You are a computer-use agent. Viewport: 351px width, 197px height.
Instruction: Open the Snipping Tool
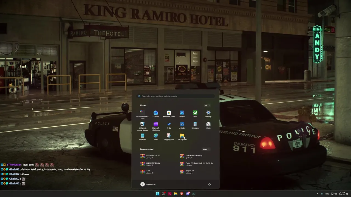(x=169, y=137)
